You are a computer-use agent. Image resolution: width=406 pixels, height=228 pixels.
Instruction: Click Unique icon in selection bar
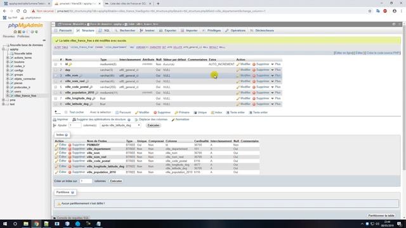pos(195,113)
